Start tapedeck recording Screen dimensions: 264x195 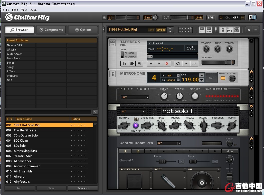(167, 64)
